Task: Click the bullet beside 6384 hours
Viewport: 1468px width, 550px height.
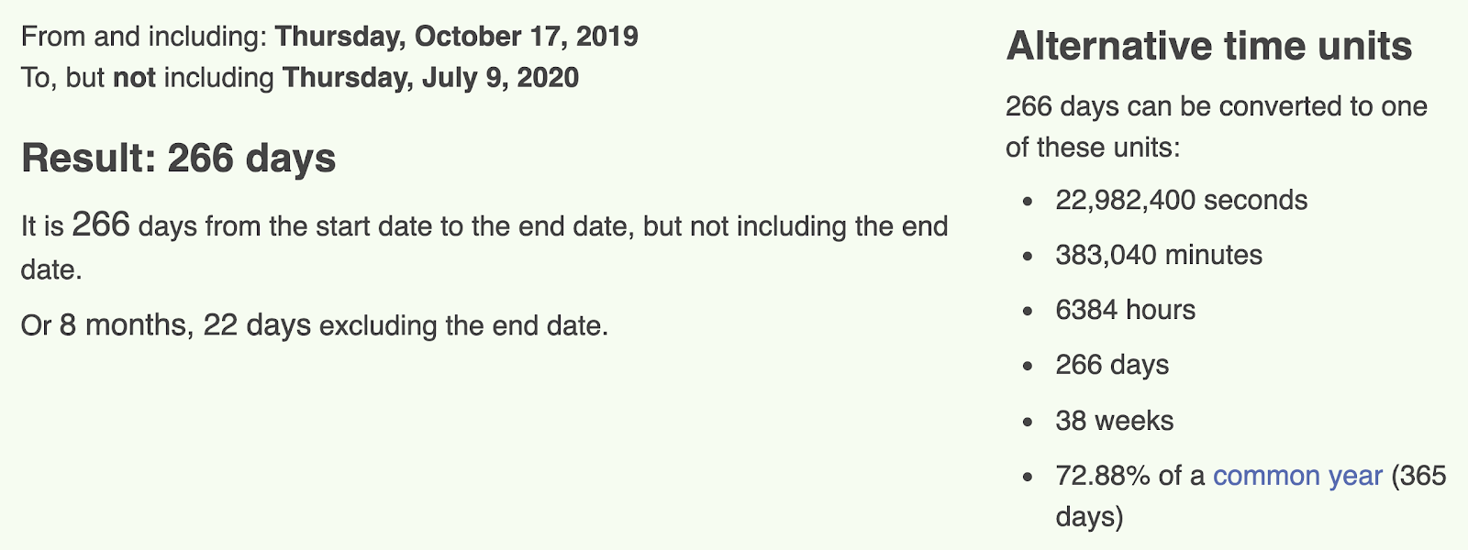Action: click(x=1028, y=312)
